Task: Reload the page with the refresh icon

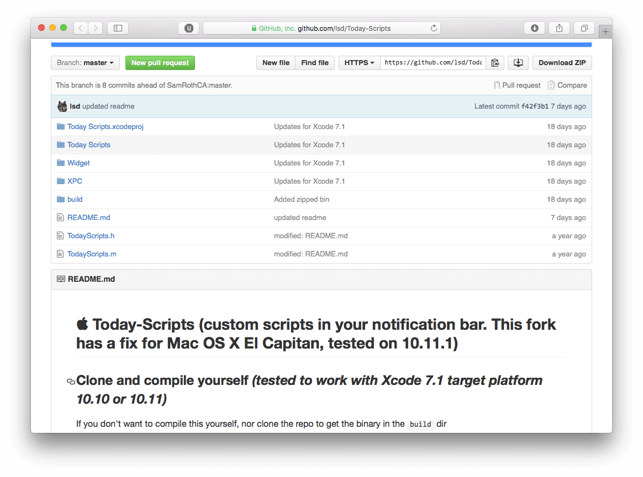Action: pyautogui.click(x=434, y=28)
